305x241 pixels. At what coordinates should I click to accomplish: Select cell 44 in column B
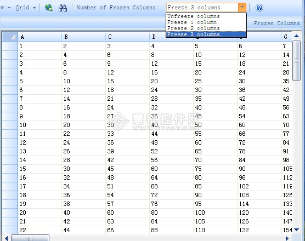click(83, 230)
